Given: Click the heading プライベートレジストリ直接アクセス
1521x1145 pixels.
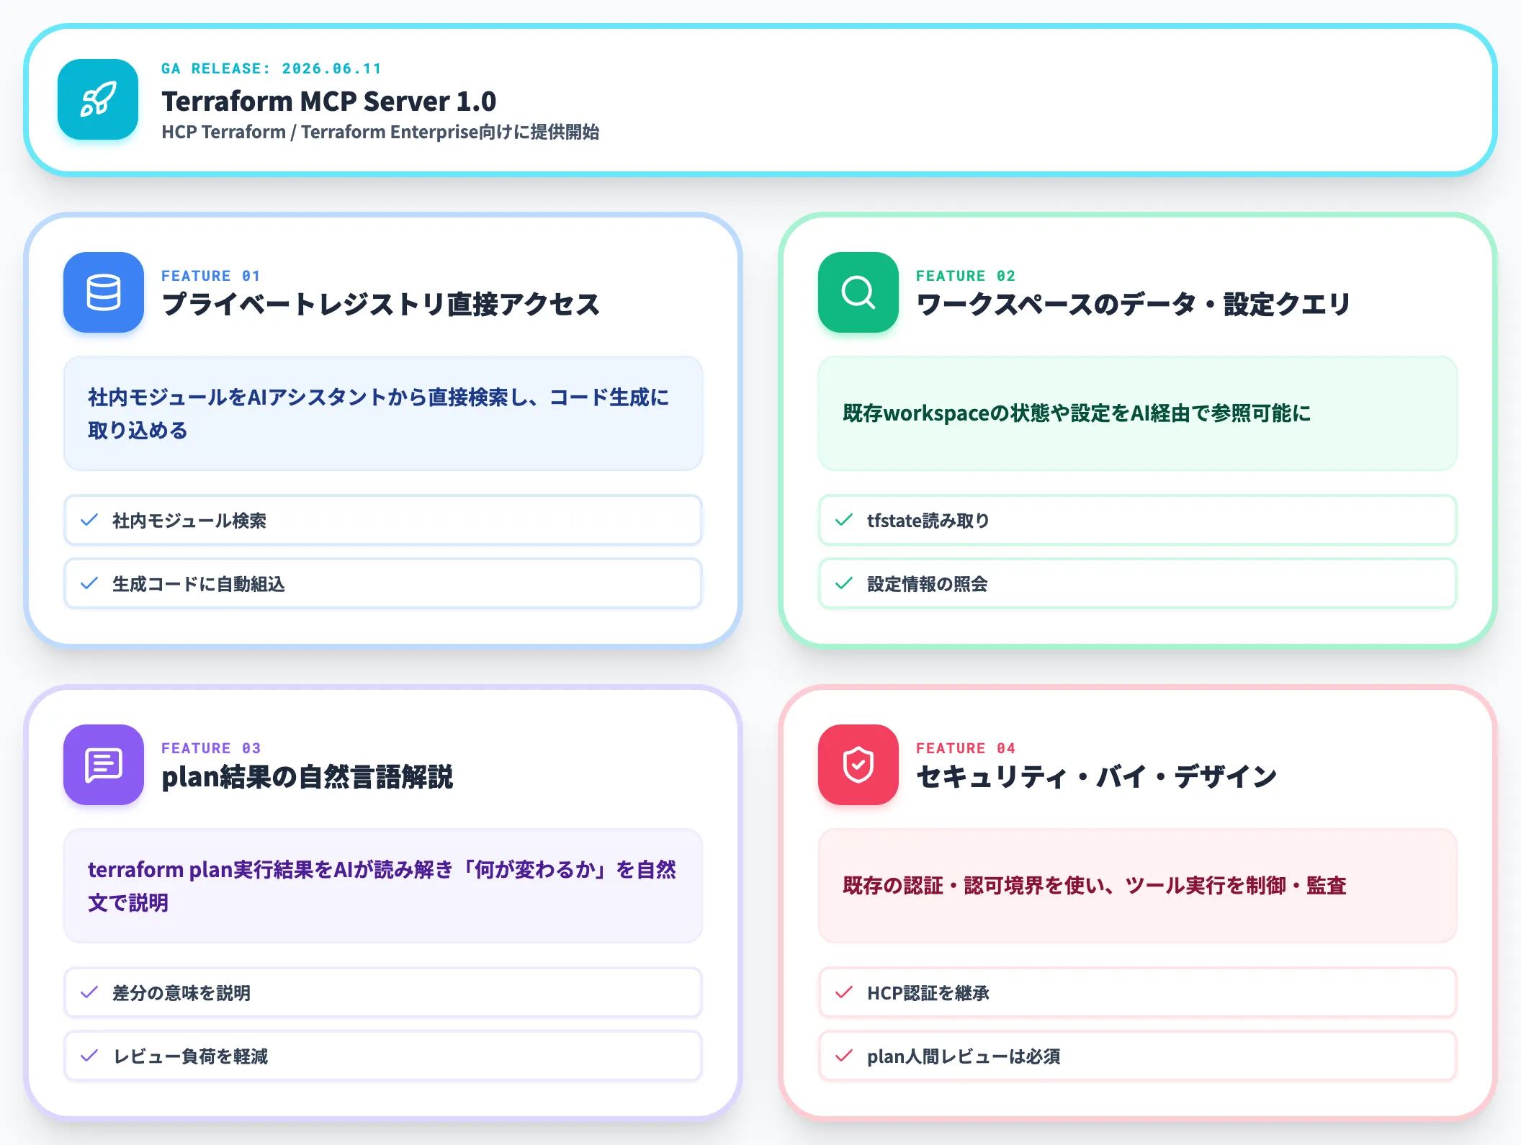Looking at the screenshot, I should pos(381,305).
